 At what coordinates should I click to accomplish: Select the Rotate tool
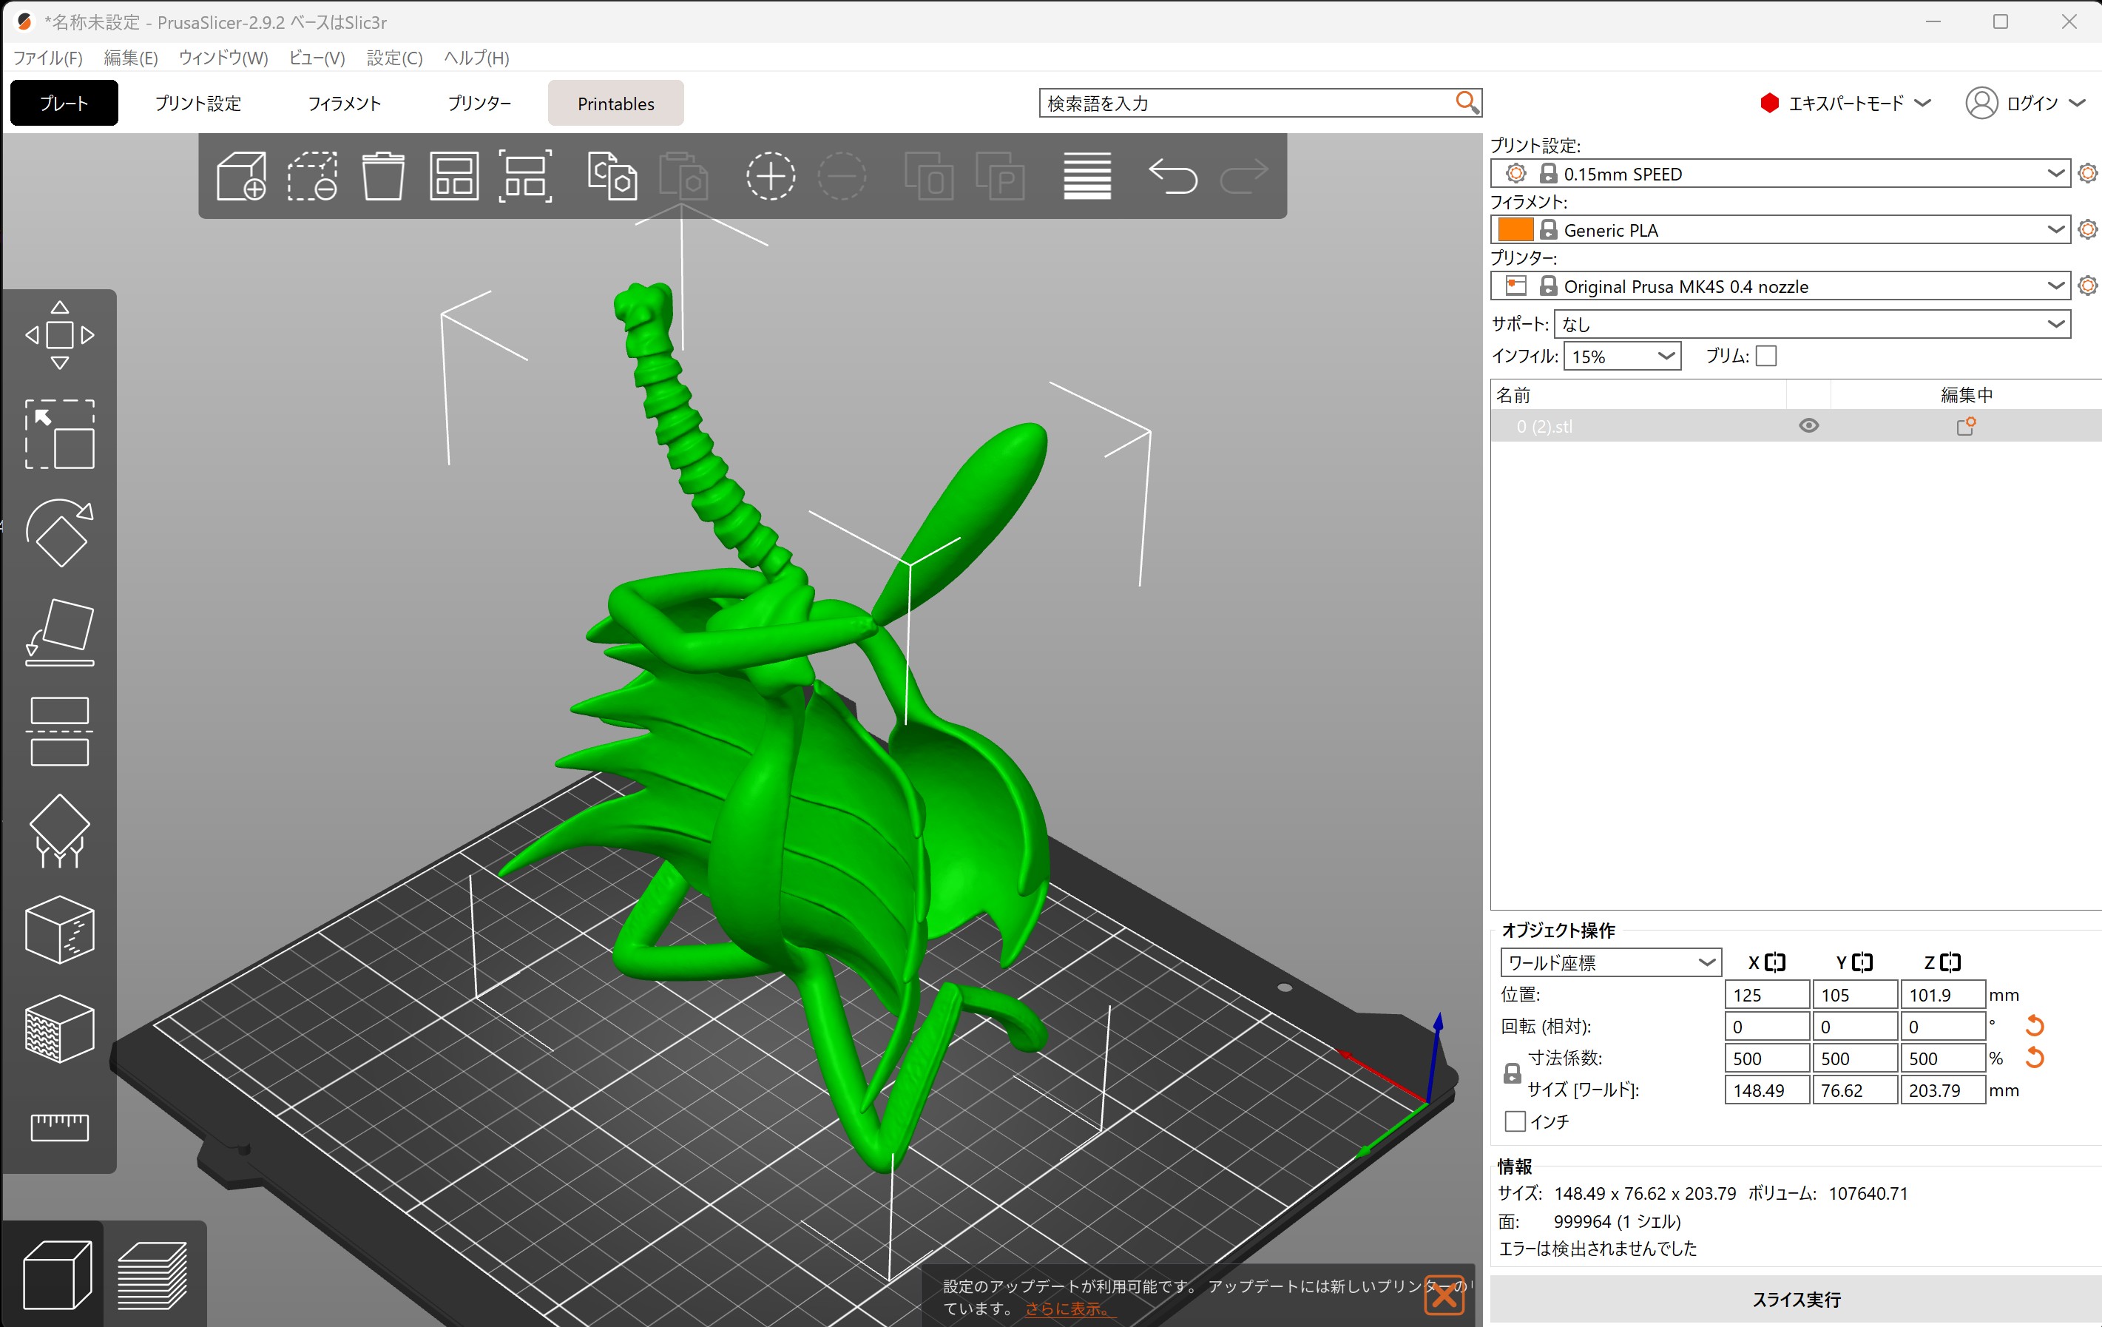[x=59, y=533]
